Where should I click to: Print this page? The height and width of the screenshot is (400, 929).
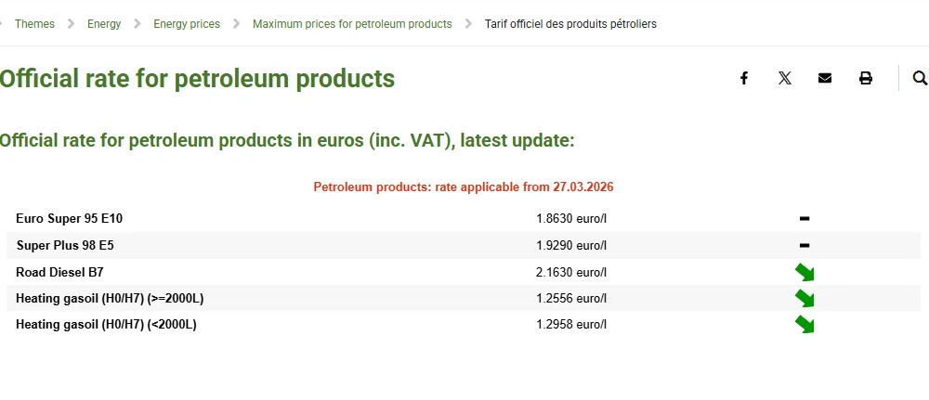pos(866,79)
